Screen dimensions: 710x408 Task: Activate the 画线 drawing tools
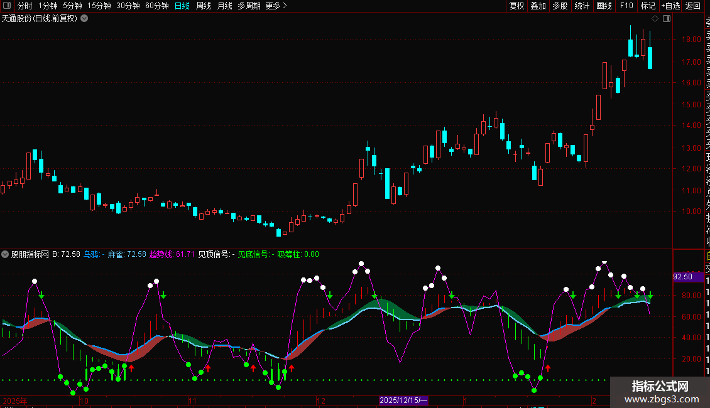tap(604, 6)
